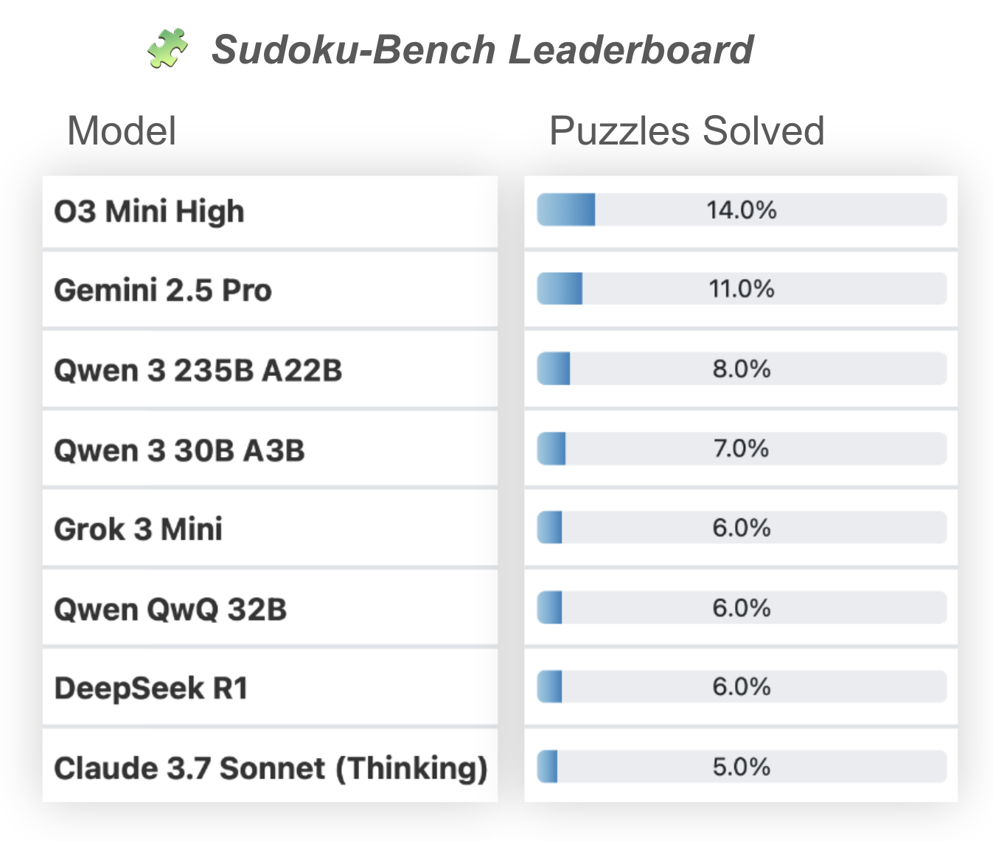Click the DeepSeek R1 model name
This screenshot has height=842, width=993.
(151, 688)
